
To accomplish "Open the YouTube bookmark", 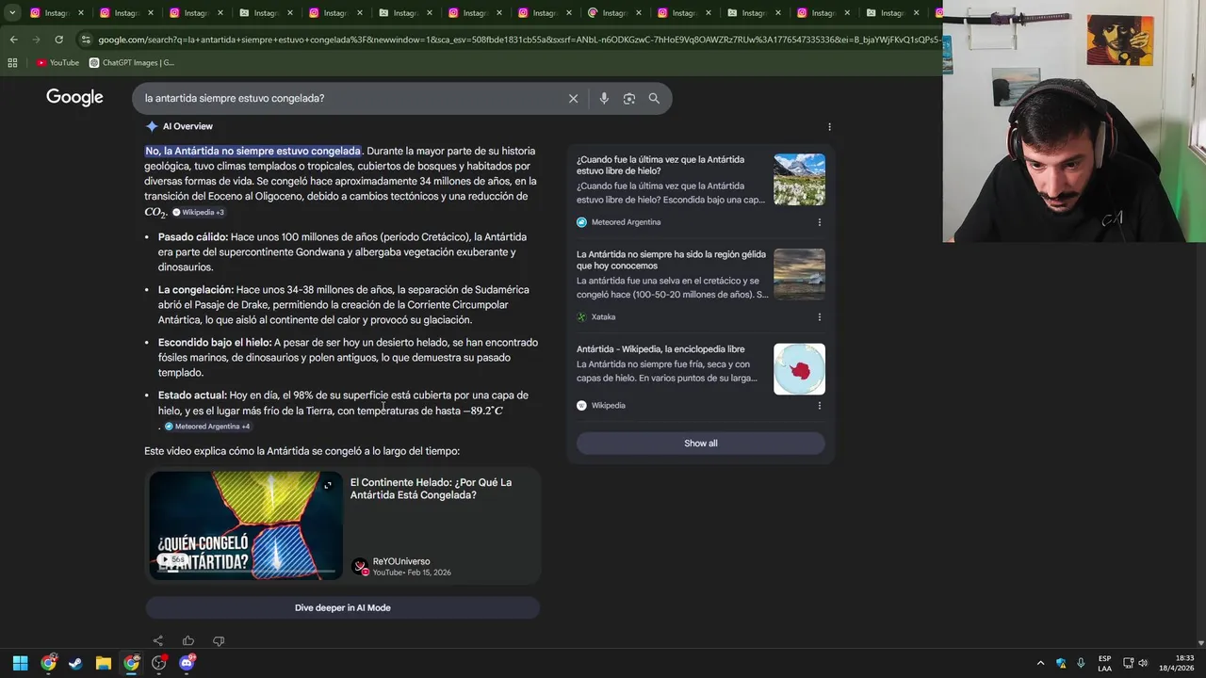I will [x=57, y=62].
